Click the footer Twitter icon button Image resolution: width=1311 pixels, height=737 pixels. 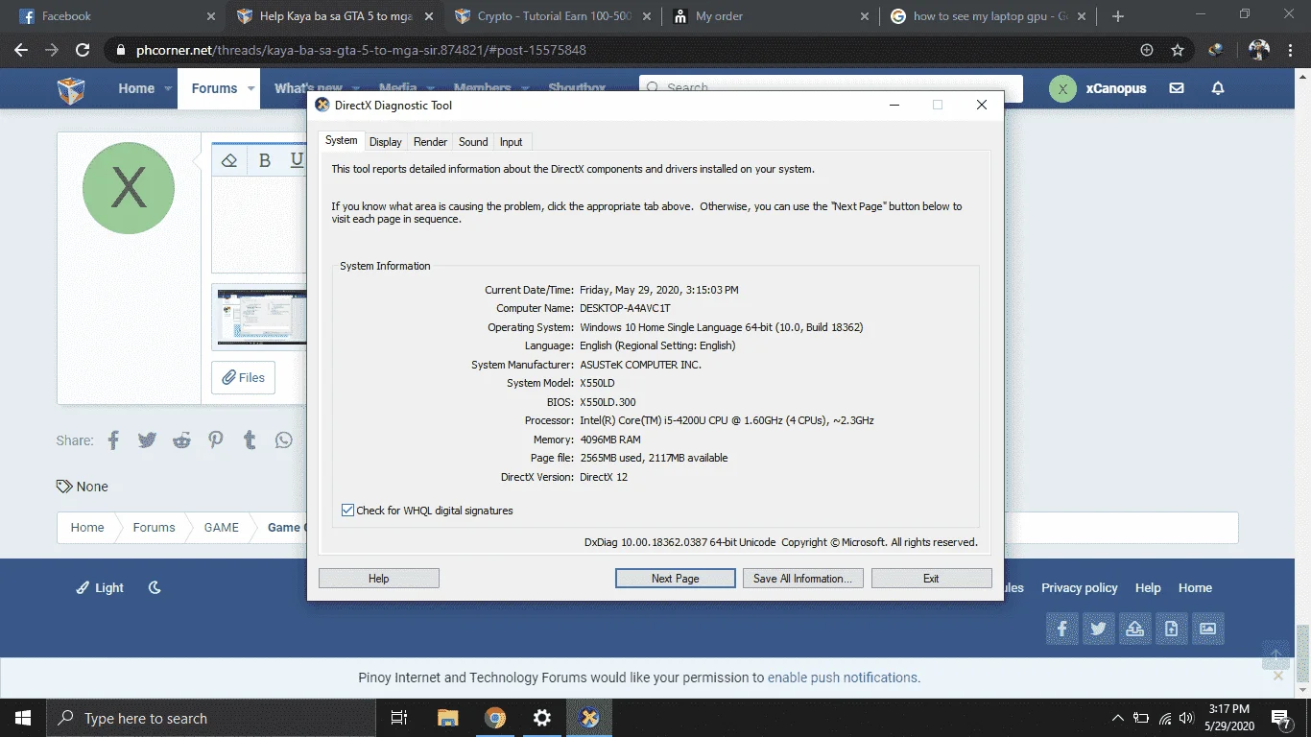[1099, 629]
